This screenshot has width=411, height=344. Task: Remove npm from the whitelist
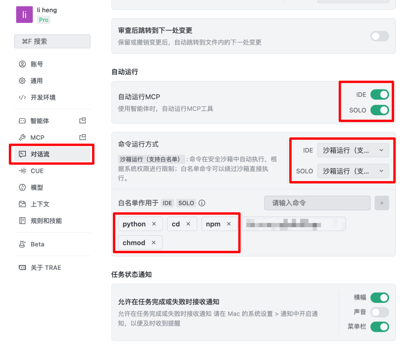(x=229, y=224)
